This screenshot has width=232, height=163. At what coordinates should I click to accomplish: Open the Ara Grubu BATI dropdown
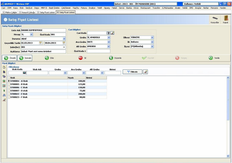click(x=109, y=42)
